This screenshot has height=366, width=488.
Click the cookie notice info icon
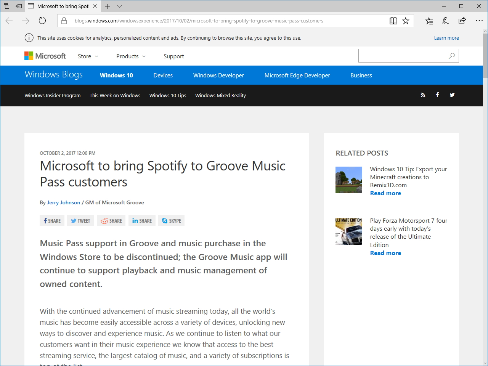coord(29,38)
